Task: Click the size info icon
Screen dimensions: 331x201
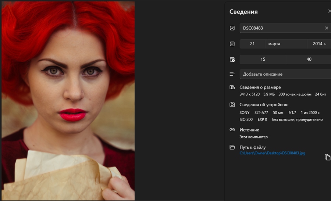Action: pos(232,87)
